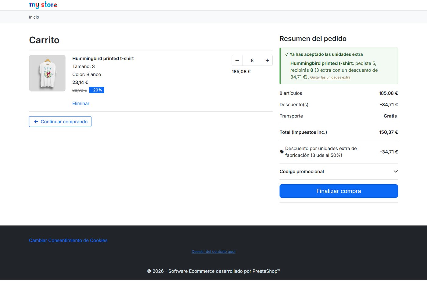Go to Inicio breadcrumb
Viewport: 427px width, 281px height.
34,17
